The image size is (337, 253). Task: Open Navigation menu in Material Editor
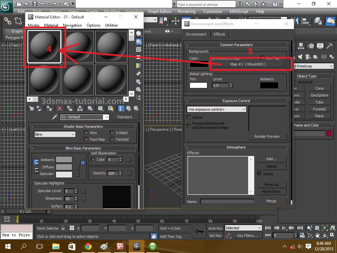click(x=72, y=25)
